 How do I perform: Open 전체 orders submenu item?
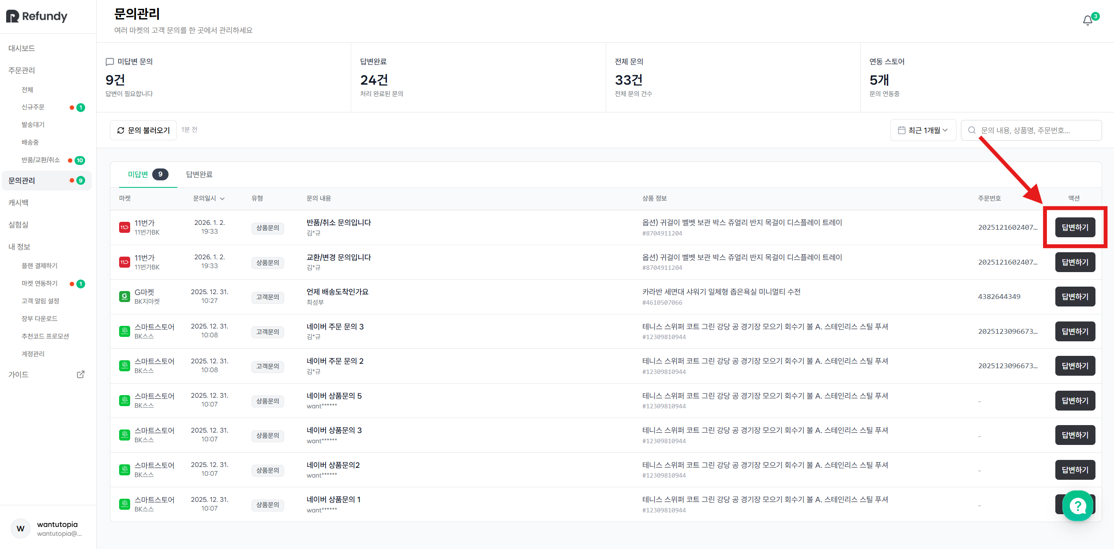(27, 90)
